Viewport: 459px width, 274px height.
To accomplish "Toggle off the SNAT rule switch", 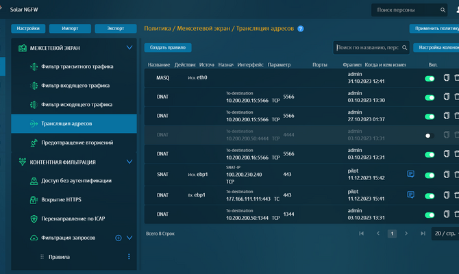I will [x=430, y=175].
